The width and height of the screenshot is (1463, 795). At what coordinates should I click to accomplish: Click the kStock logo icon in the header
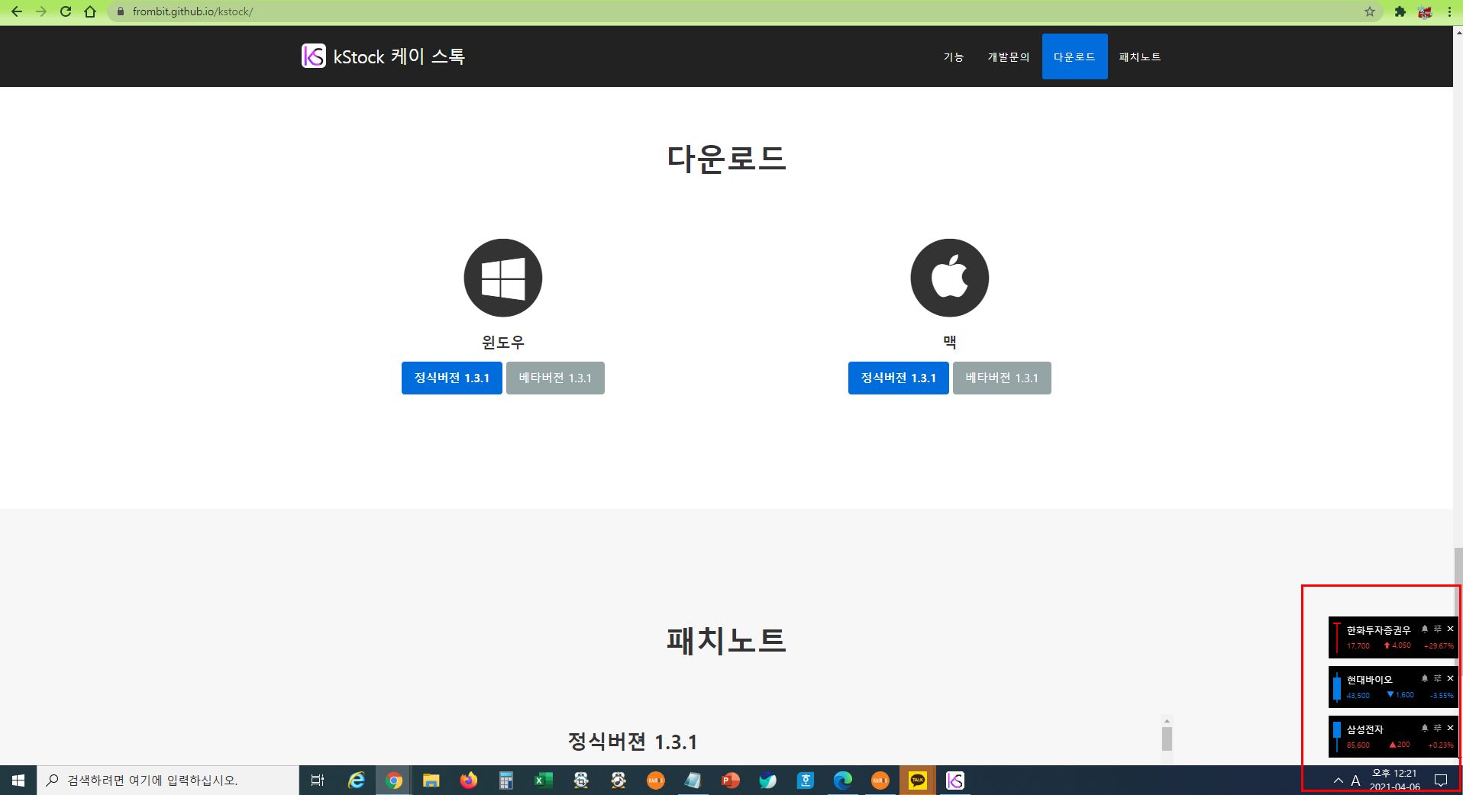point(314,56)
